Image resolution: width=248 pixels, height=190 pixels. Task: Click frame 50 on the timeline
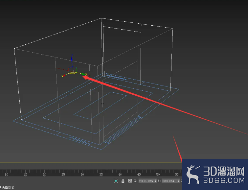[158, 174]
